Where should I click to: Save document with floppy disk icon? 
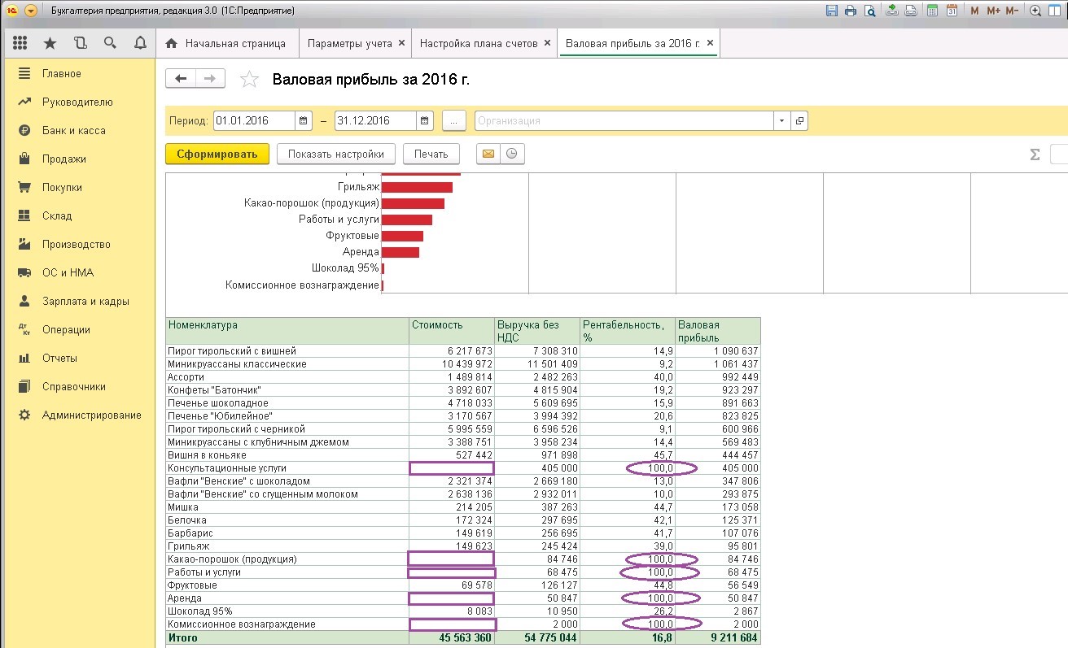[x=832, y=11]
